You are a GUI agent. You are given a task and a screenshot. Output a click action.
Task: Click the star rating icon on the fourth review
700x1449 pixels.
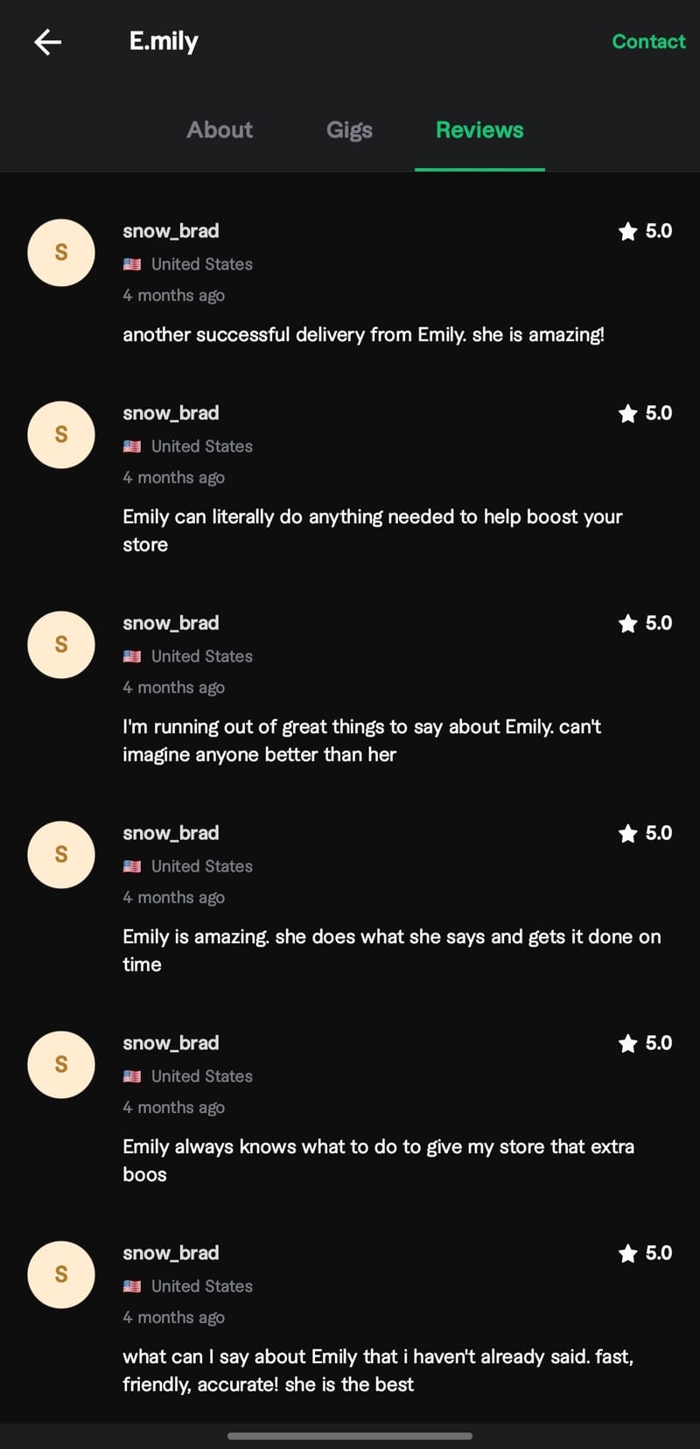627,833
